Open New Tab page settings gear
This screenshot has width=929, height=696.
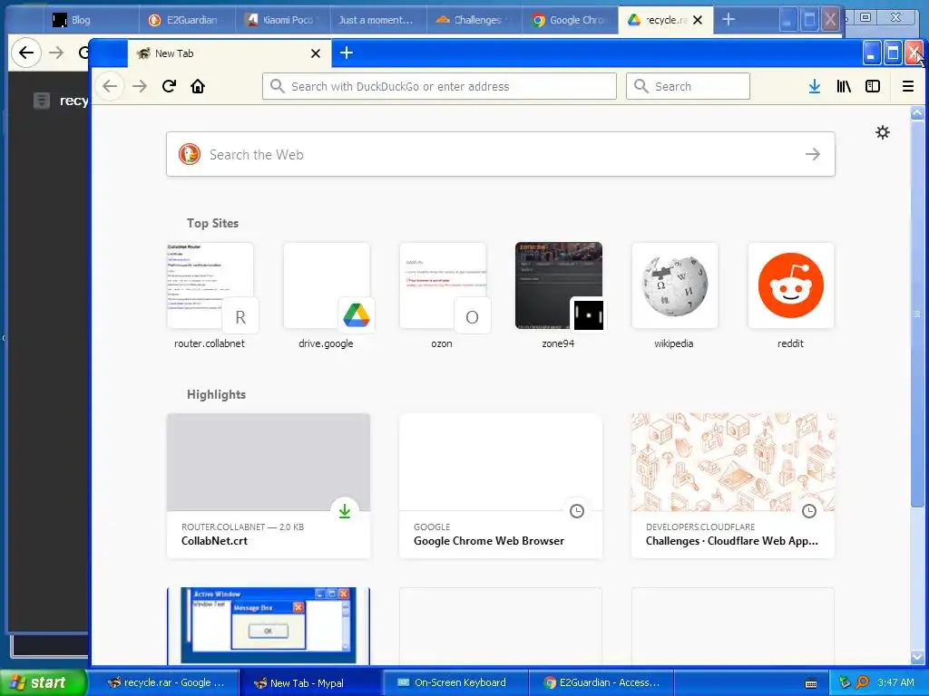[883, 132]
